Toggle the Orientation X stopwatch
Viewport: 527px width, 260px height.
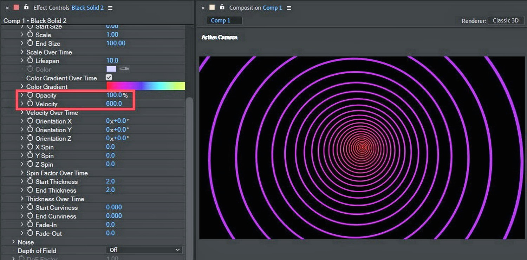(30, 121)
